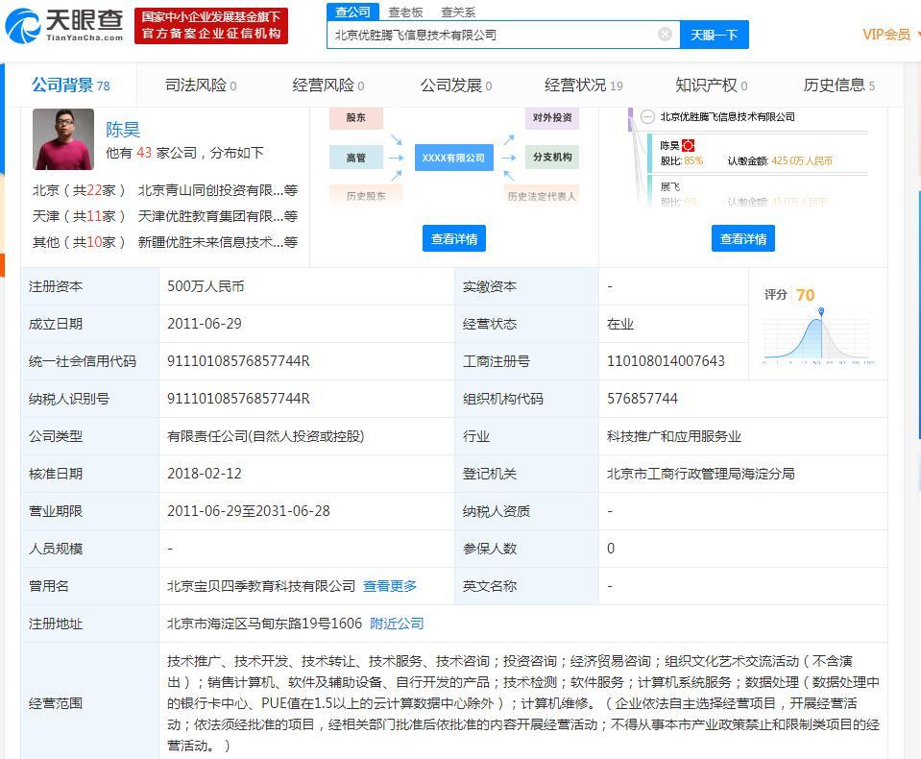
Task: Click the 新疆优胜未来信息技术...等 company link
Action: 218,242
